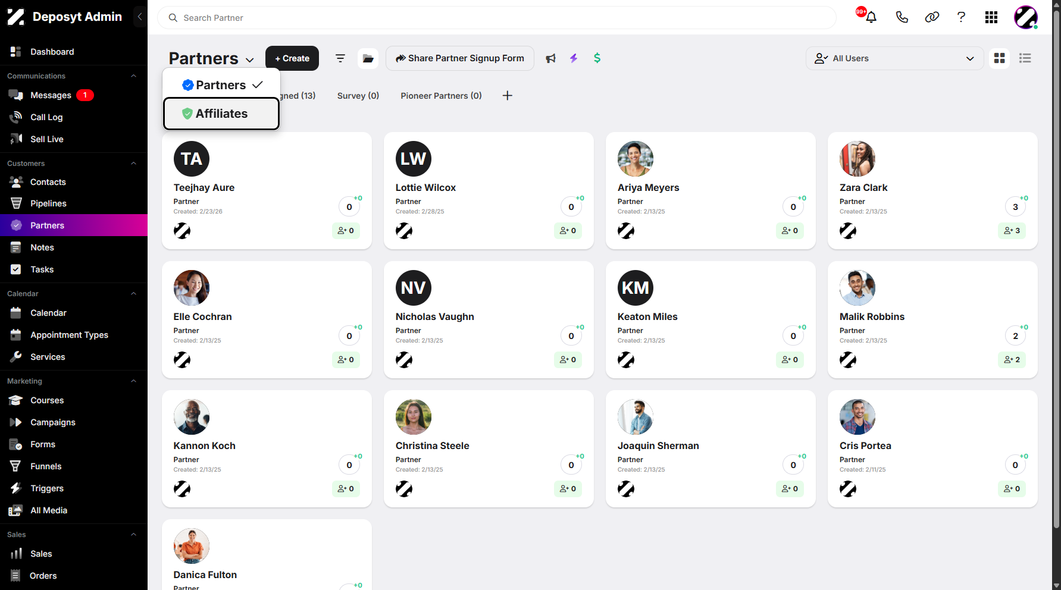Open Messages in the sidebar
Screen dimensions: 1061x590
pyautogui.click(x=74, y=95)
